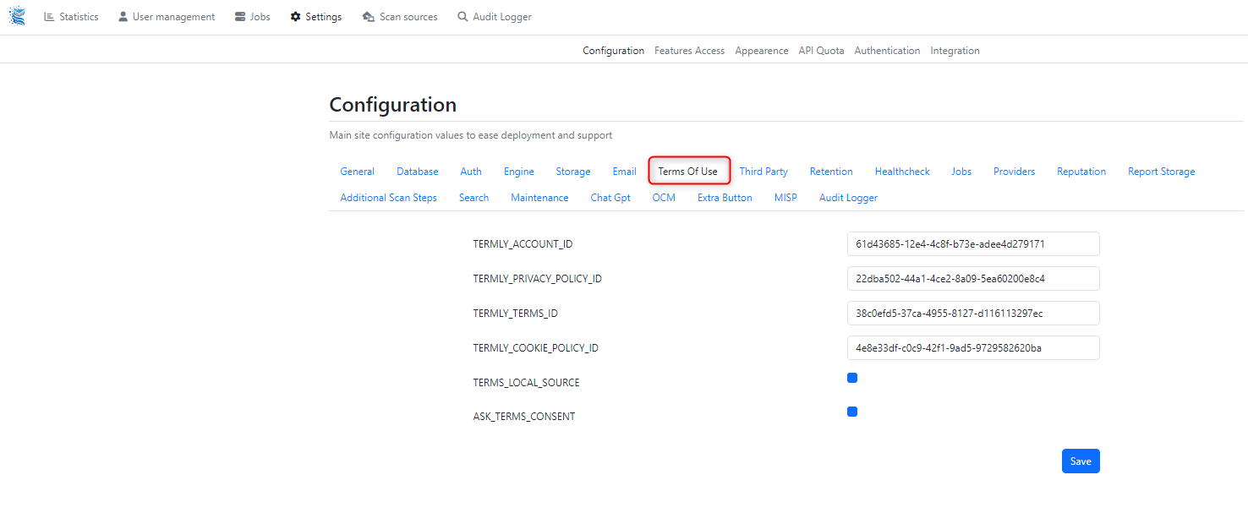Switch to the Database tab
Viewport: 1248px width, 524px height.
coord(418,172)
